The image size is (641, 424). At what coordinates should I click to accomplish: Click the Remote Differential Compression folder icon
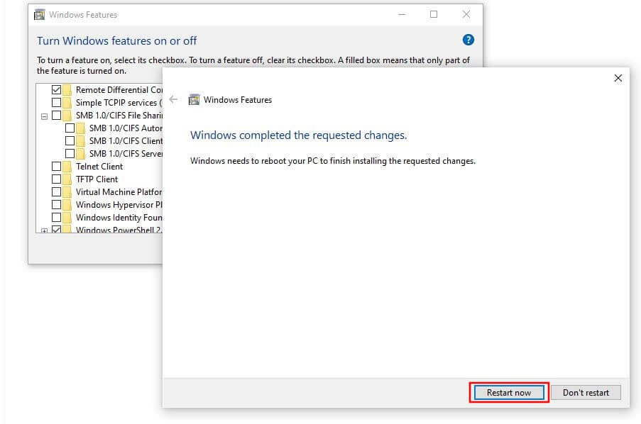click(x=67, y=90)
